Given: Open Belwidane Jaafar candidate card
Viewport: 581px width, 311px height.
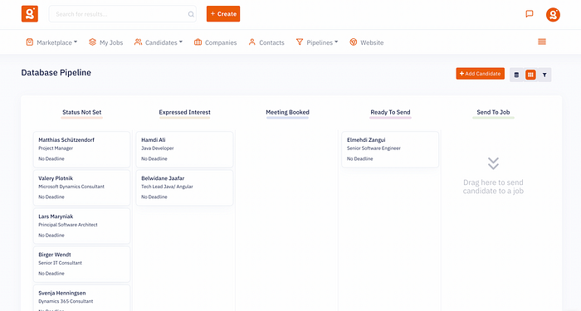Looking at the screenshot, I should [184, 187].
